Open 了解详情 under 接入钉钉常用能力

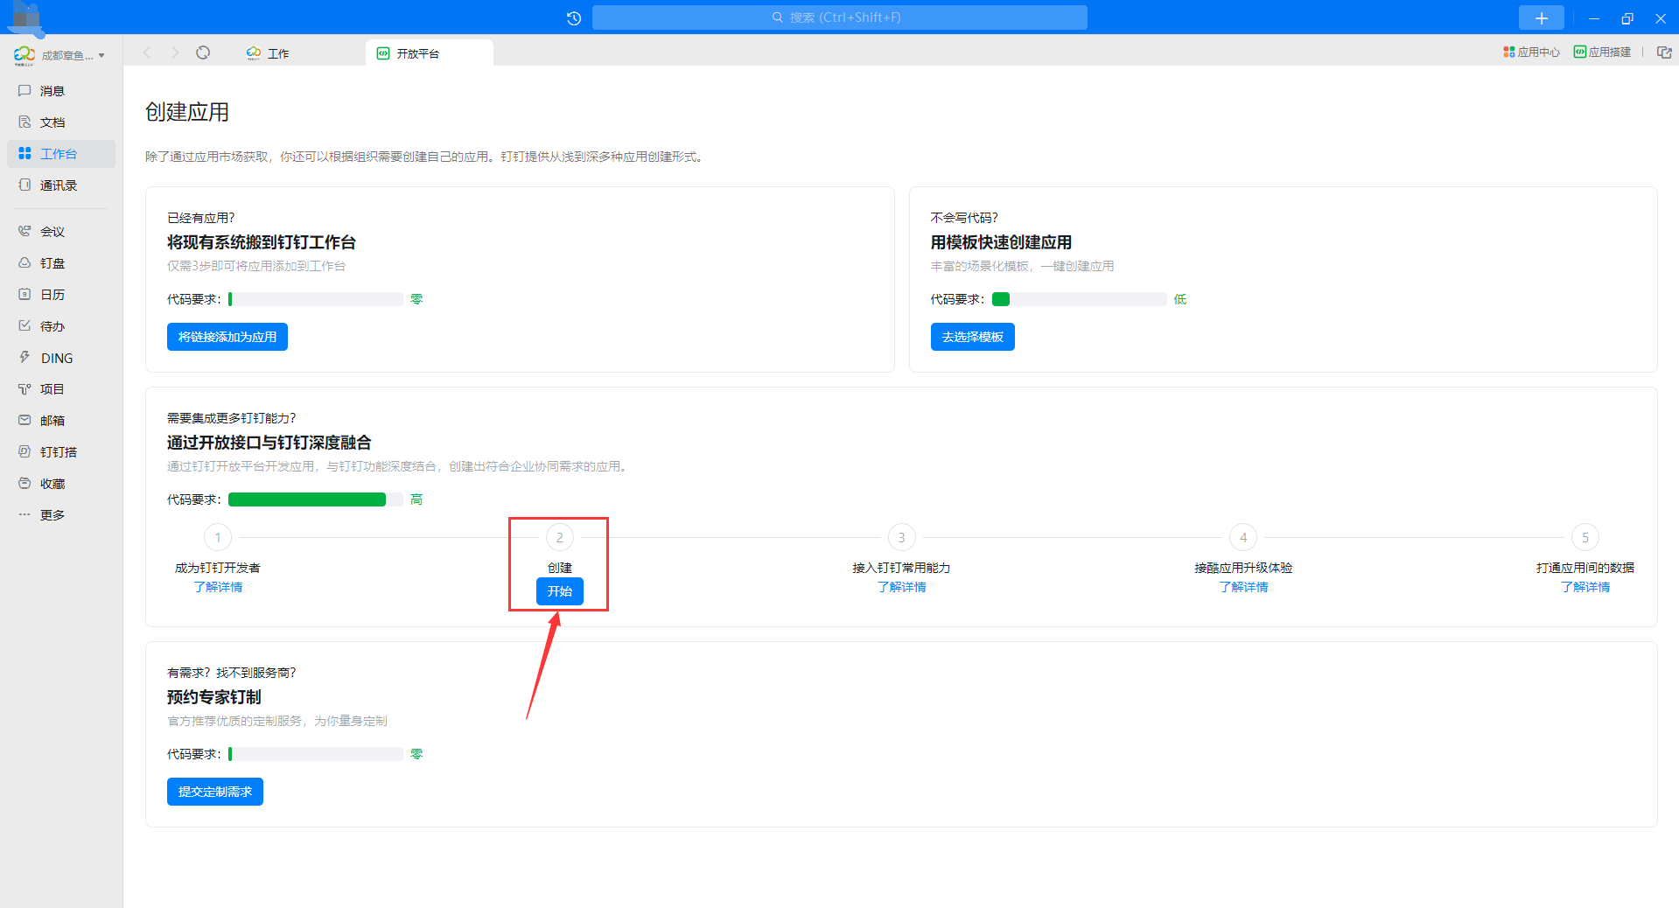pyautogui.click(x=902, y=587)
